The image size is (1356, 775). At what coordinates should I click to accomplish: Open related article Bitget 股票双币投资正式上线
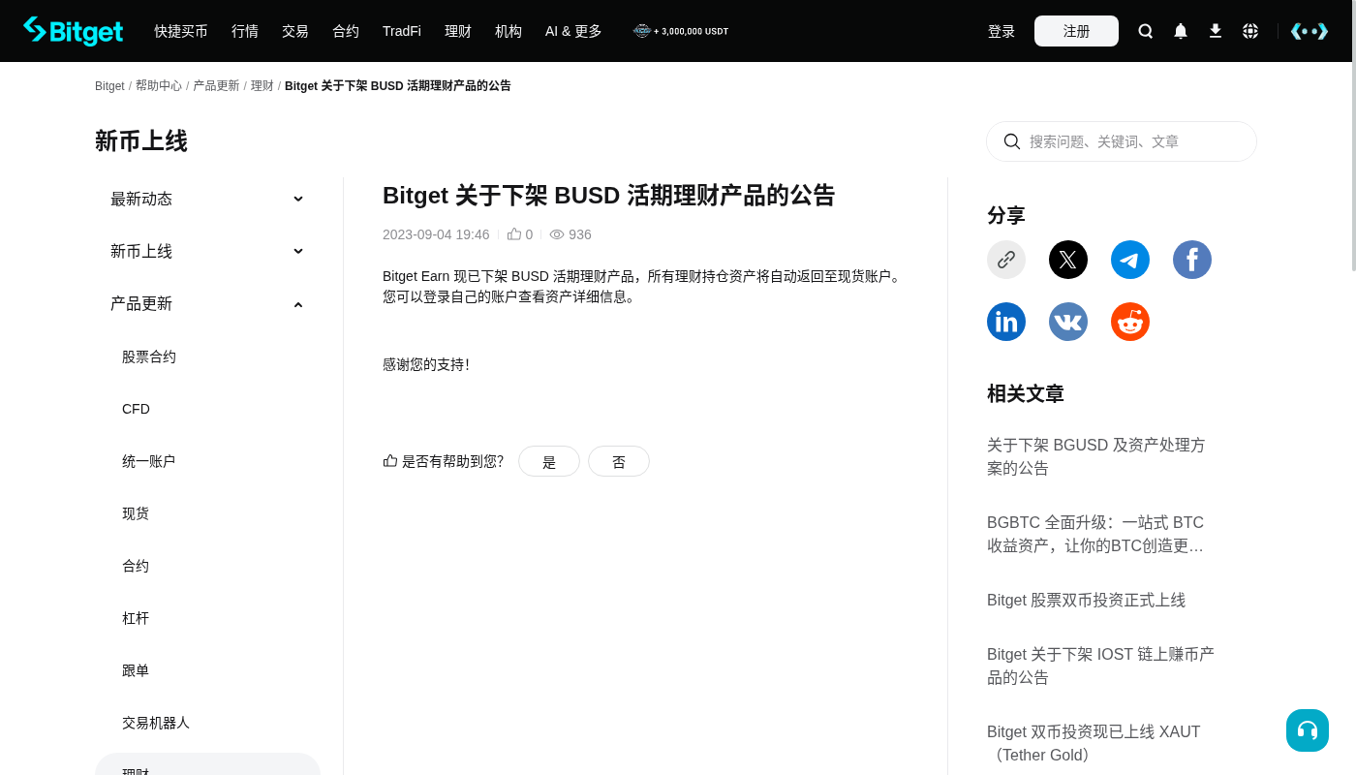click(x=1086, y=600)
